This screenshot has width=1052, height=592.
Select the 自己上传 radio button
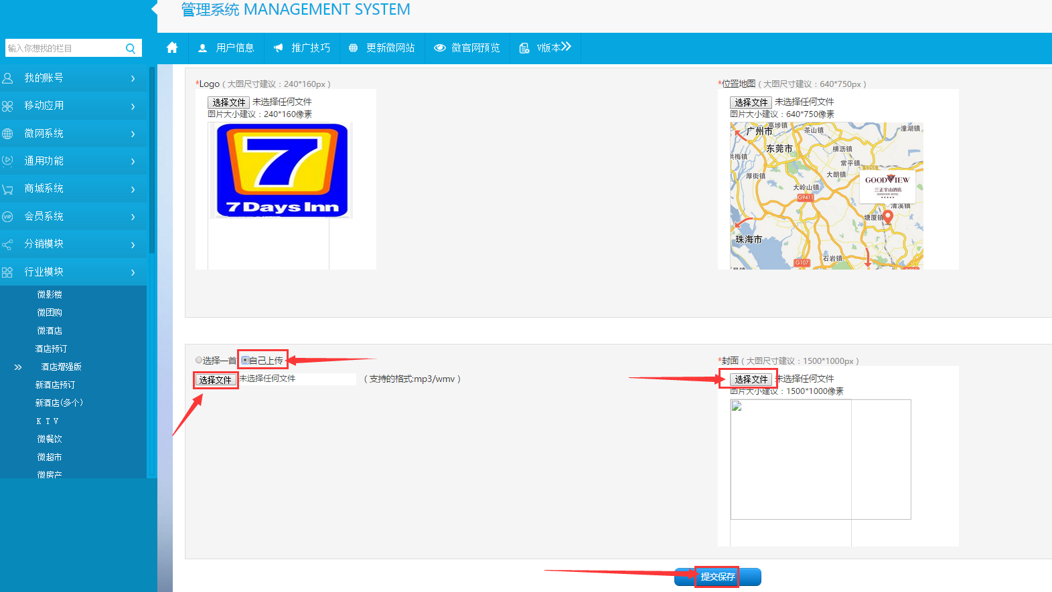[245, 361]
